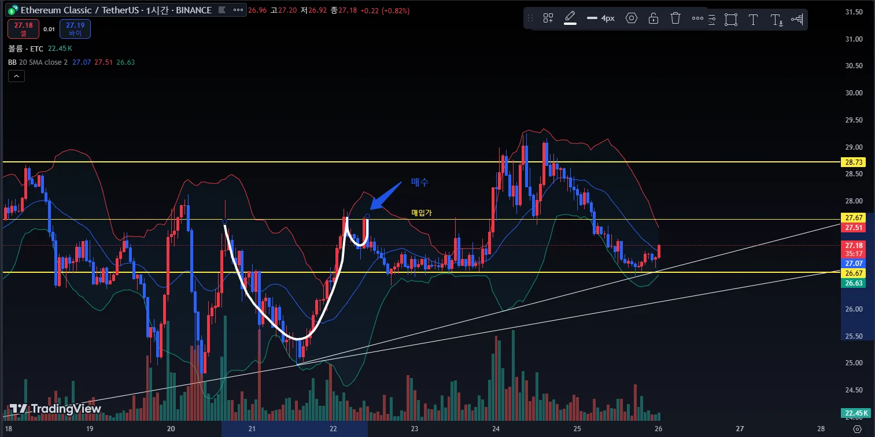The image size is (875, 437).
Task: Open the three-dot more menu in the floating toolbar
Action: [697, 18]
